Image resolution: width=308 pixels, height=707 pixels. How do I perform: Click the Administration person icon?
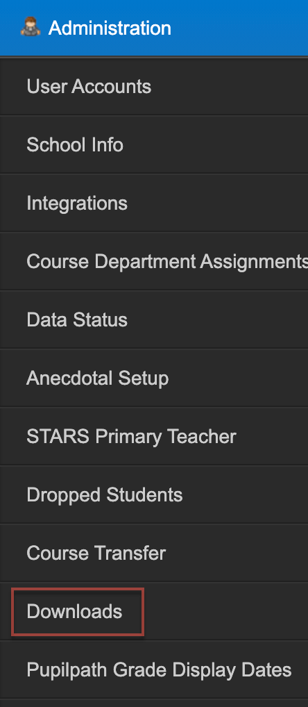coord(31,26)
